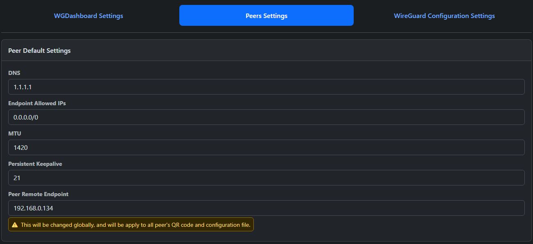Image resolution: width=533 pixels, height=244 pixels.
Task: Focus the DNS input field
Action: point(266,87)
